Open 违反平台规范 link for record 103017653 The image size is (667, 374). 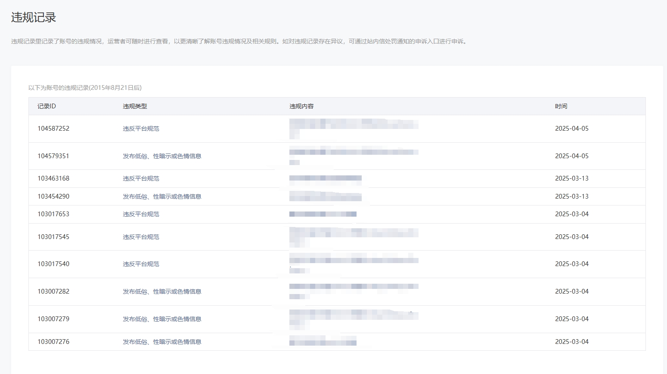pyautogui.click(x=141, y=214)
